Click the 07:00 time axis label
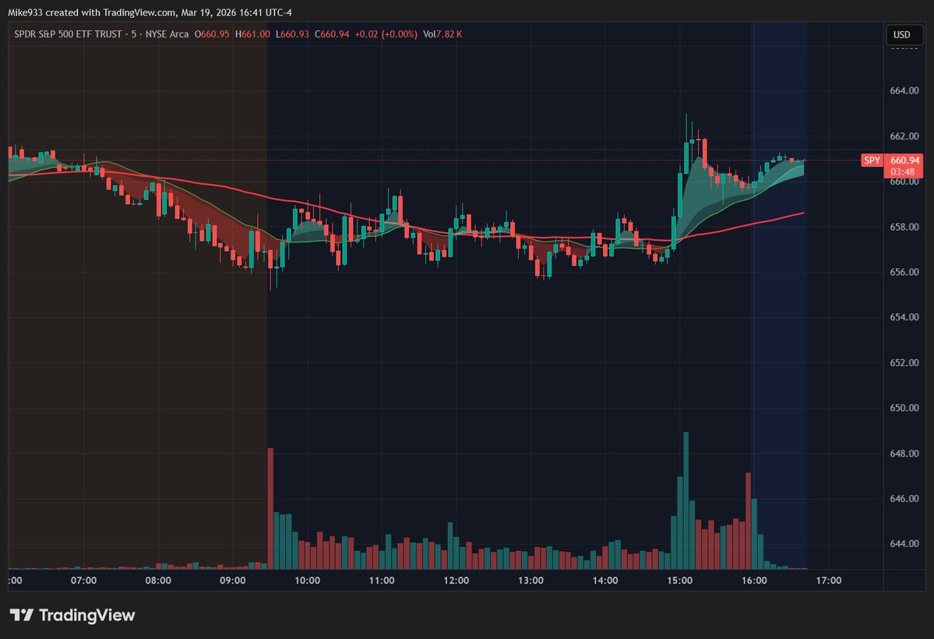This screenshot has height=639, width=934. tap(83, 581)
